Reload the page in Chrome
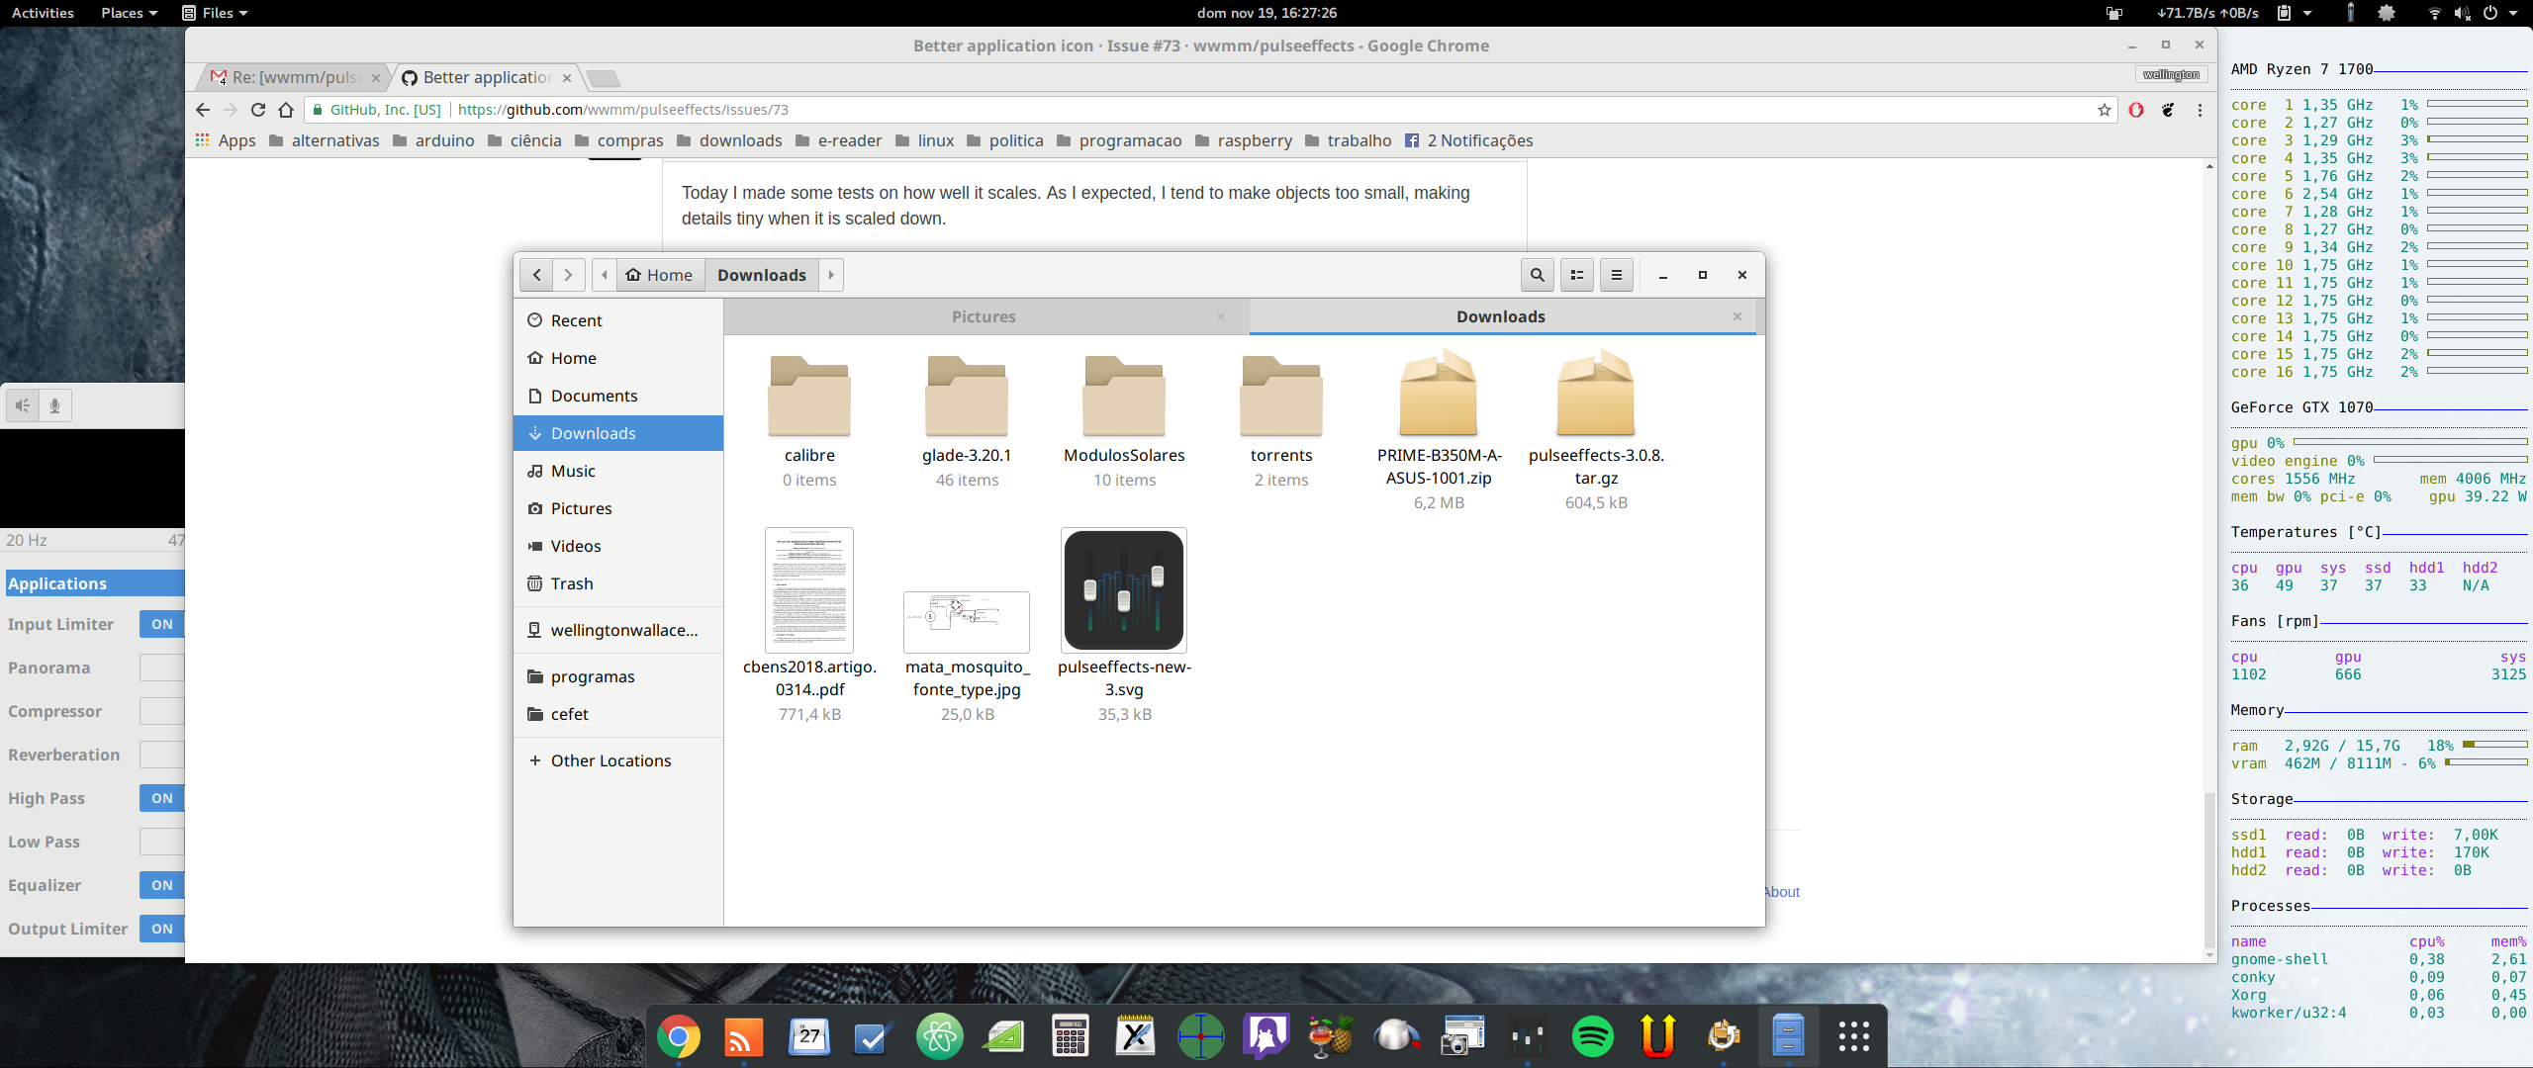Image resolution: width=2533 pixels, height=1068 pixels. point(258,110)
